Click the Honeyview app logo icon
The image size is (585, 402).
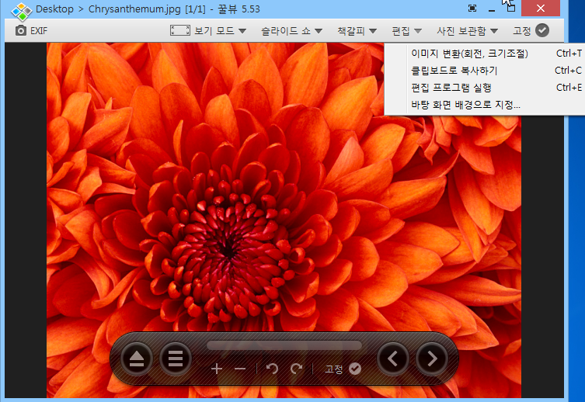pos(21,11)
